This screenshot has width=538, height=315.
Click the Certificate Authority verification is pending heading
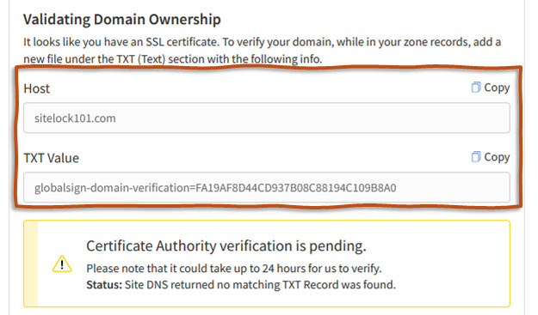[x=226, y=246]
